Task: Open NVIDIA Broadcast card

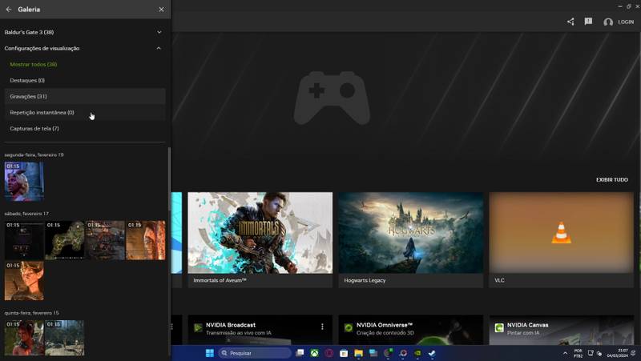Action: tap(260, 330)
